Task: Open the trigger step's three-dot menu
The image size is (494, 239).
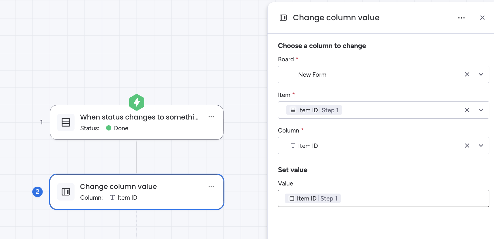Action: click(211, 117)
